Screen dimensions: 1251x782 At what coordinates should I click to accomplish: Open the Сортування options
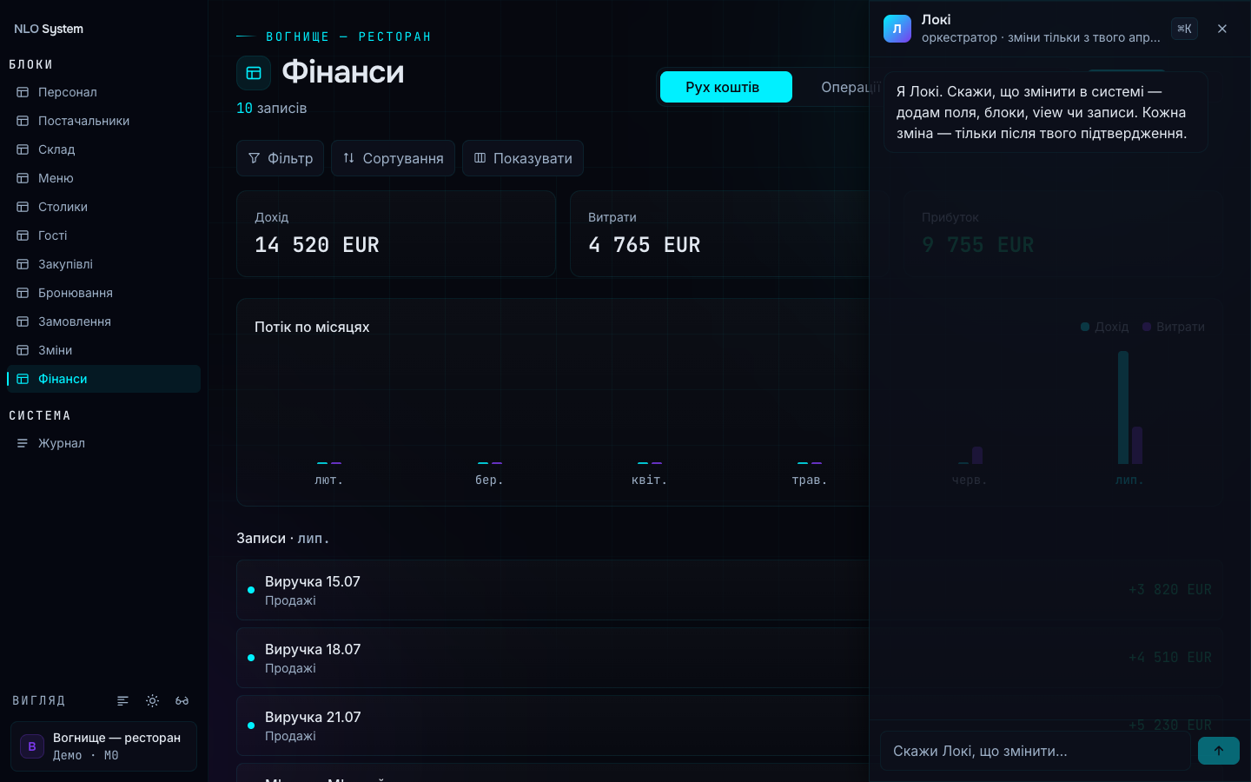click(393, 158)
